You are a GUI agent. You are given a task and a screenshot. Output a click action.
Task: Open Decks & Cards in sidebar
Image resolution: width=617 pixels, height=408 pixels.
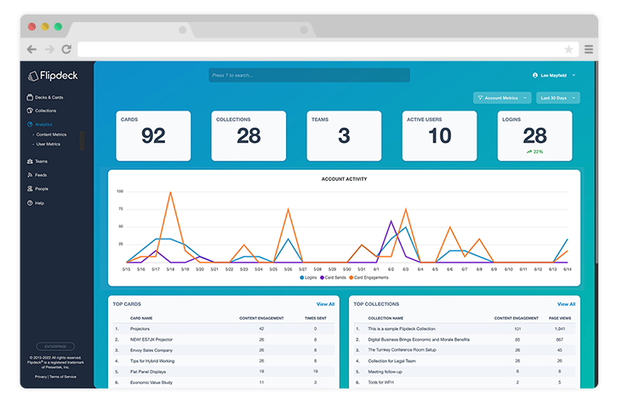click(x=45, y=97)
